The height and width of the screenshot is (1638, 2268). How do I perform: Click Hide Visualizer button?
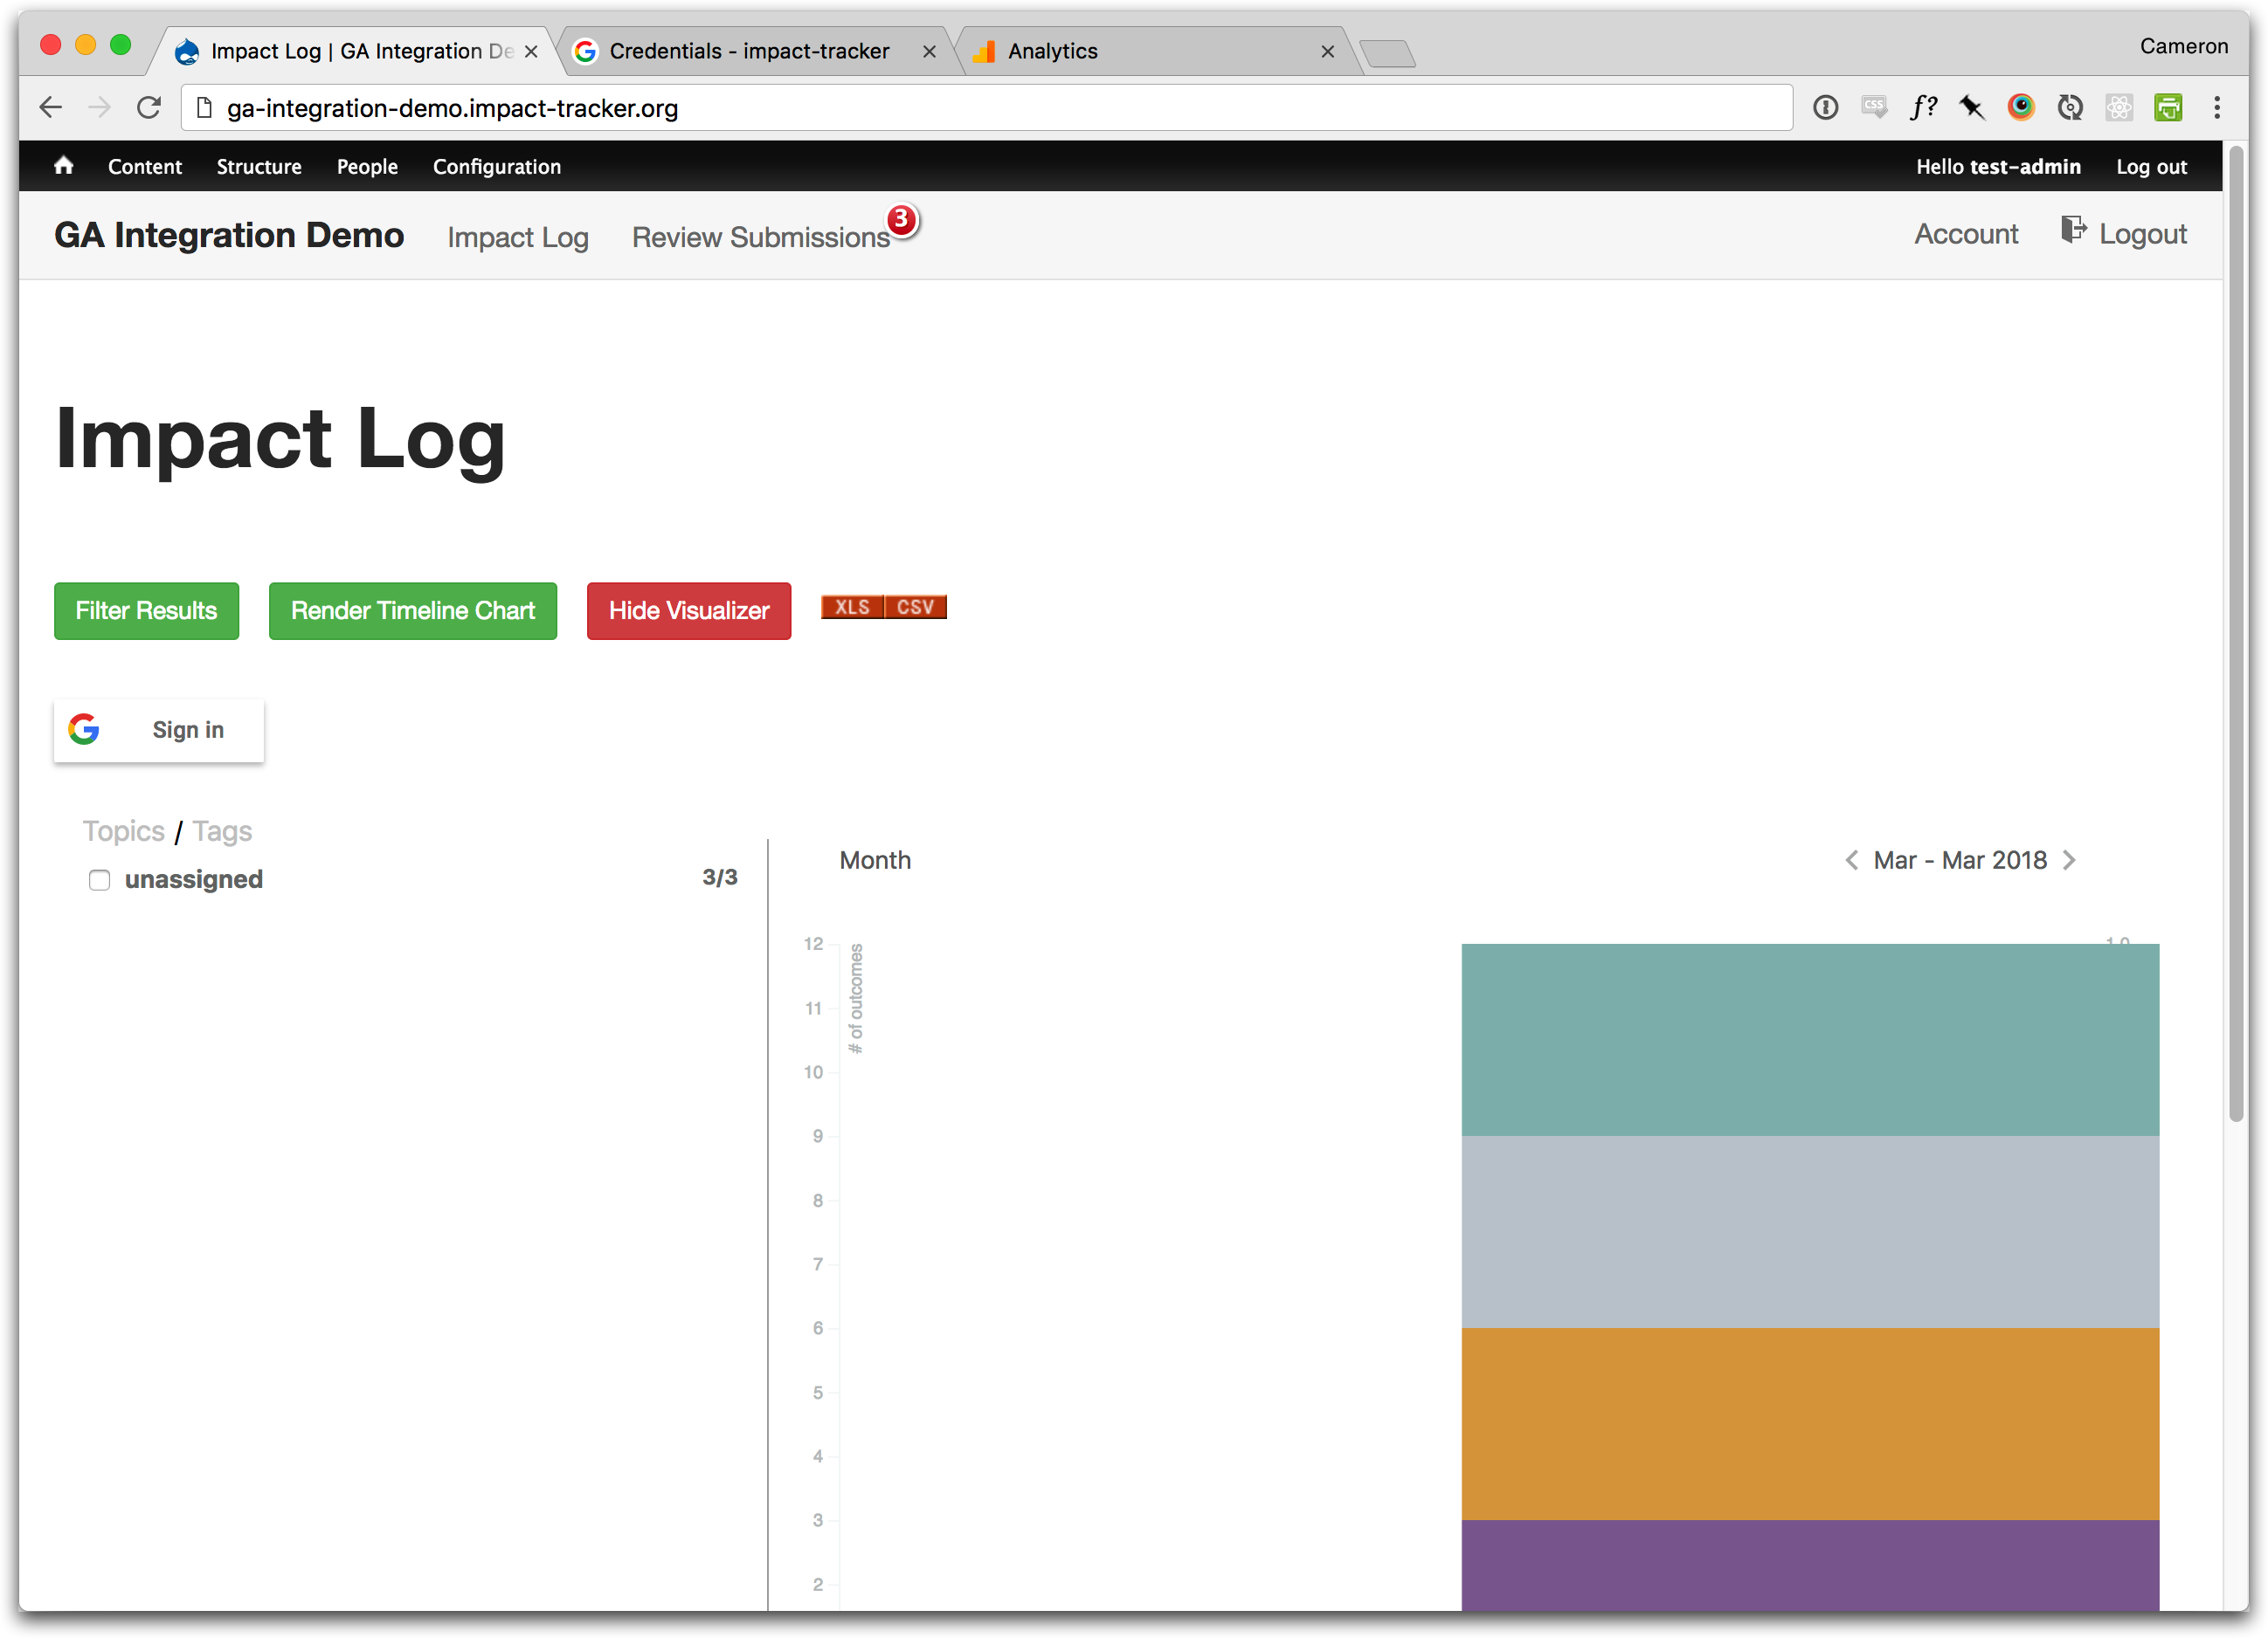click(688, 610)
